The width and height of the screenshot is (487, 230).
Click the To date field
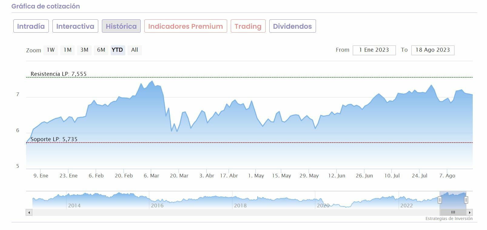(433, 50)
